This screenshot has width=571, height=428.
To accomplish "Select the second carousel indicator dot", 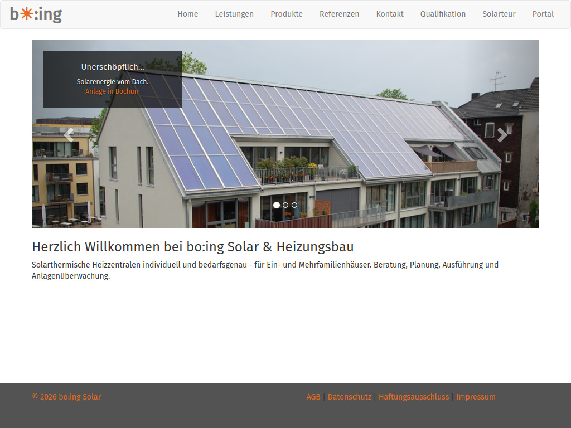I will click(285, 205).
